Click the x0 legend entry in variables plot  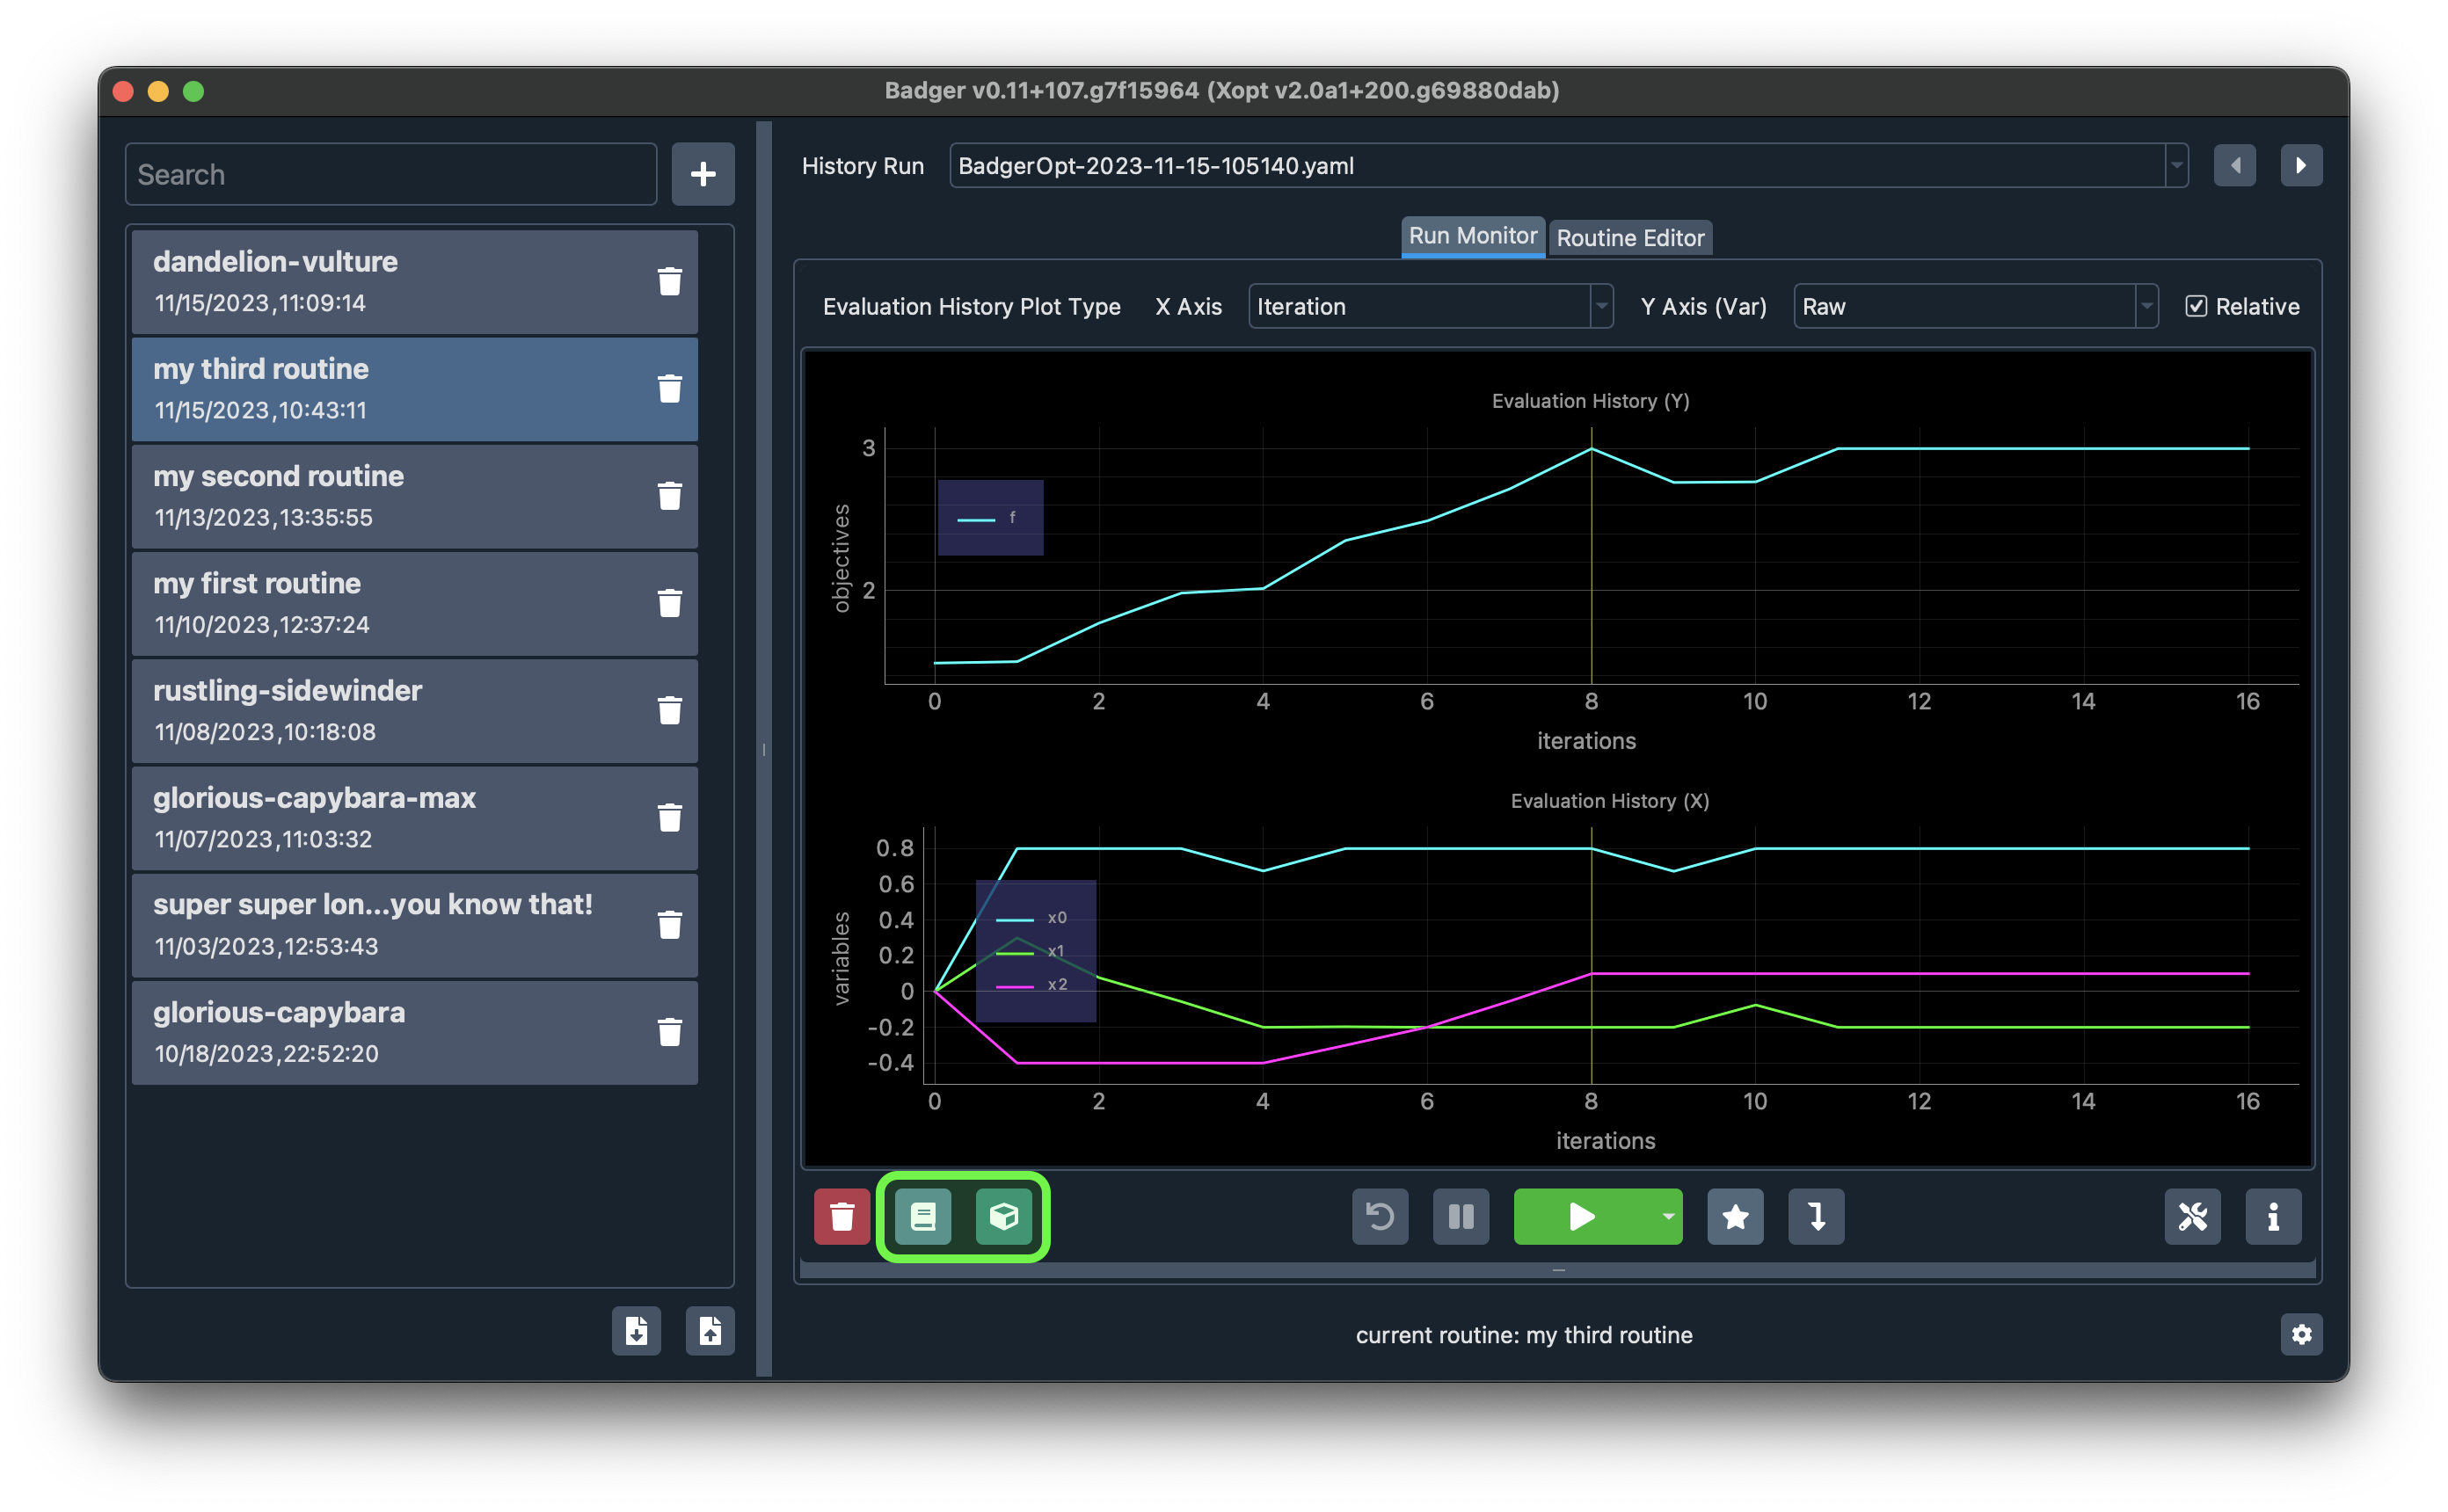1032,918
